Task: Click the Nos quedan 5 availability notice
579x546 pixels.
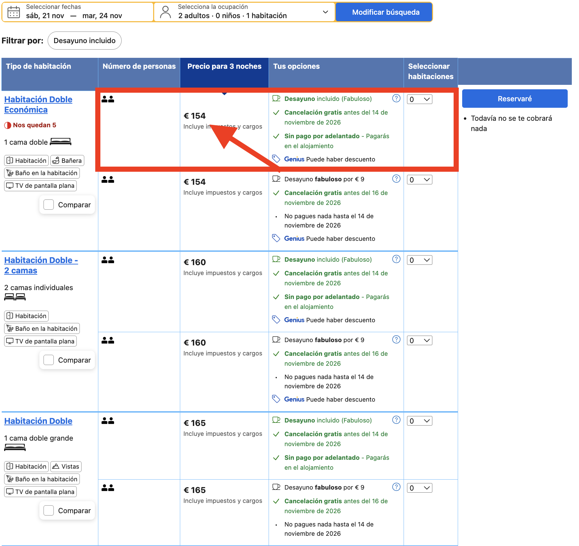Action: click(30, 125)
